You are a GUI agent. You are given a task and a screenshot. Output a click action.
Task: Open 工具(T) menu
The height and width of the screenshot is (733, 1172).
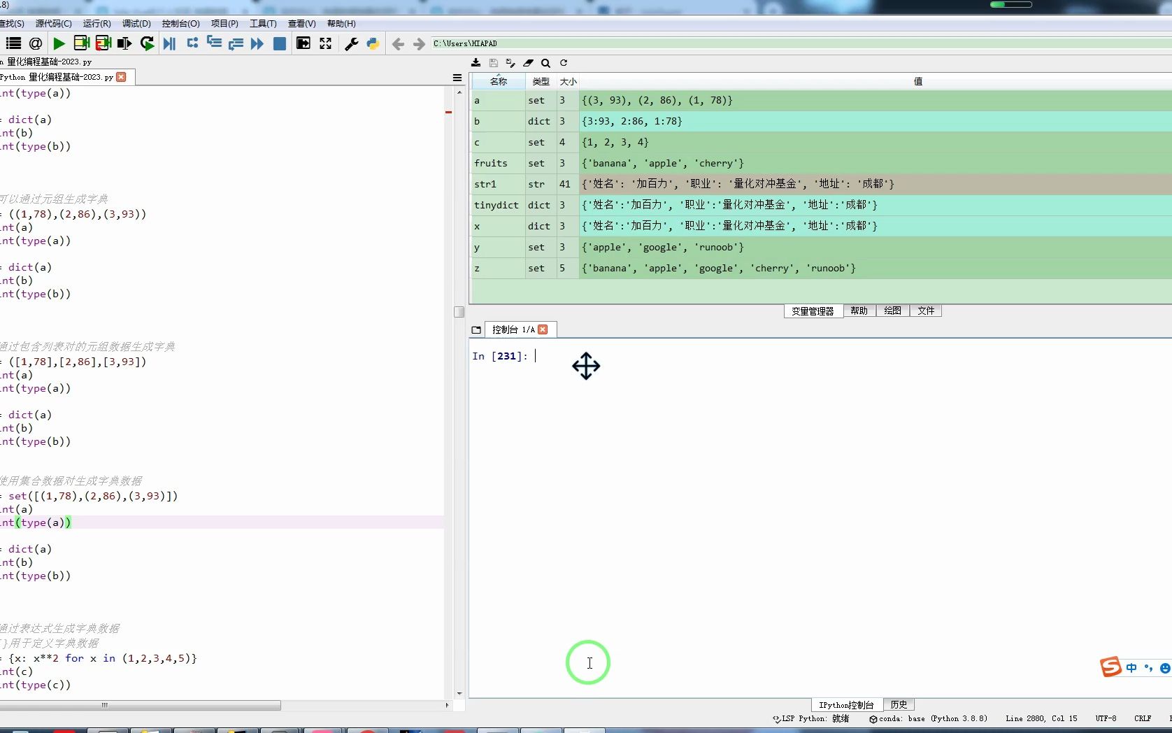(263, 24)
